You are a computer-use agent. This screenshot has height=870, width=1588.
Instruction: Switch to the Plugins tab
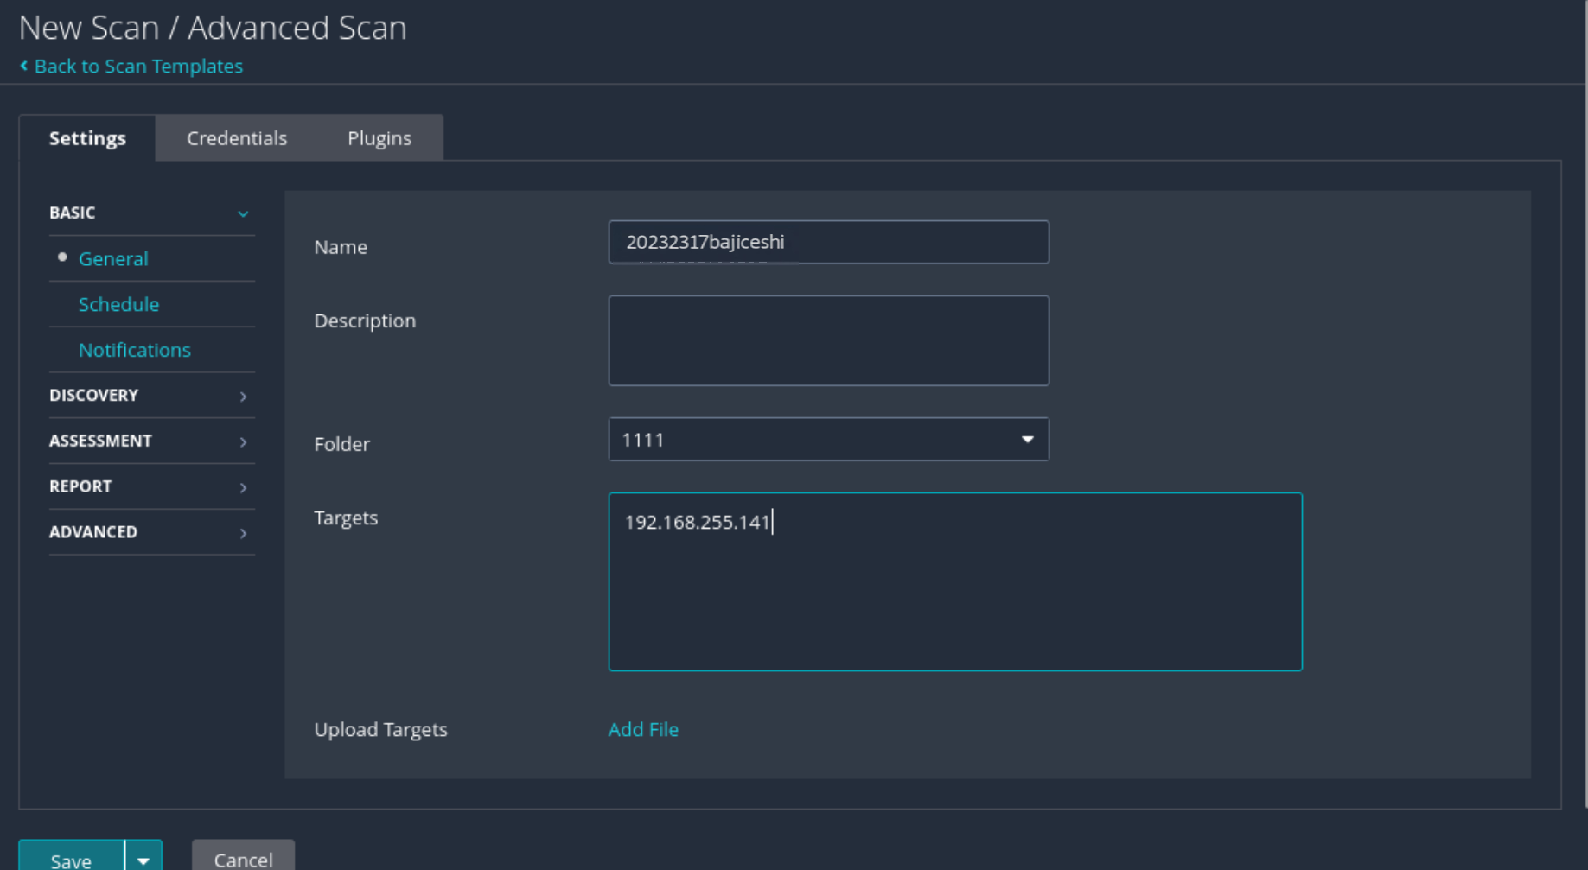click(379, 138)
